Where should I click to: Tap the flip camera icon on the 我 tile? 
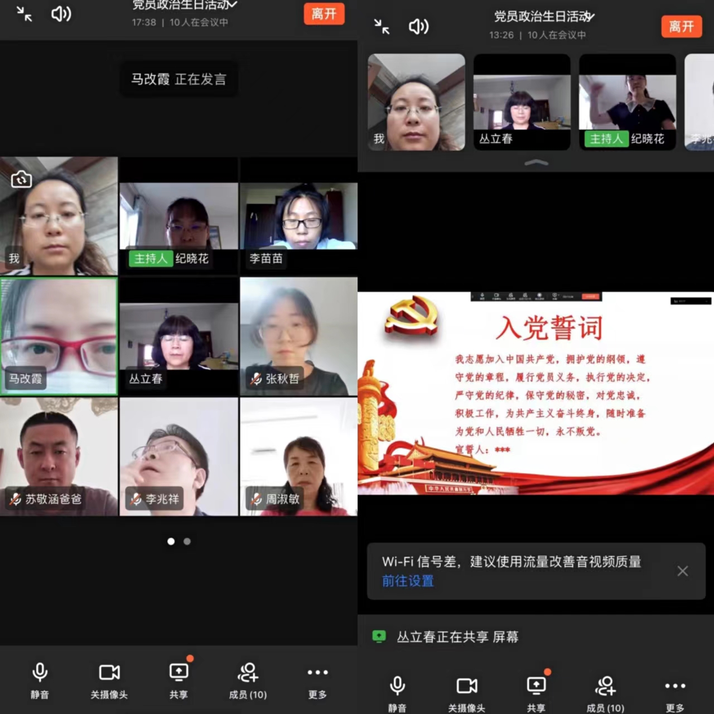tap(21, 180)
